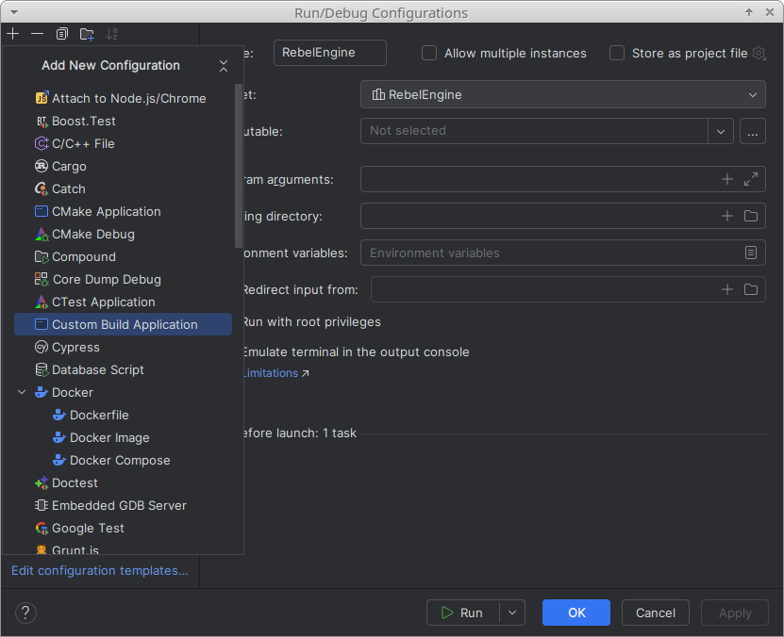Select CMake Application configuration type

pyautogui.click(x=123, y=212)
